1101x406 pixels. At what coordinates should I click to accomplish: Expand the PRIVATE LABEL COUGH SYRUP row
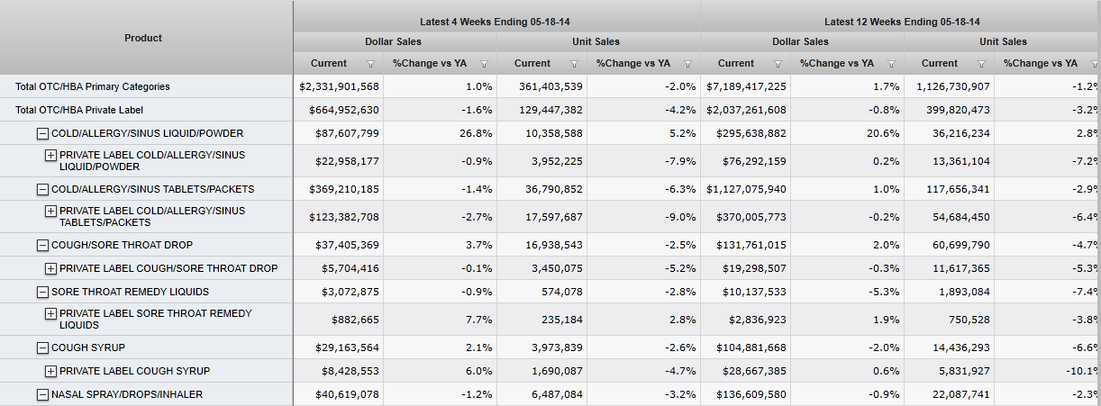point(50,371)
